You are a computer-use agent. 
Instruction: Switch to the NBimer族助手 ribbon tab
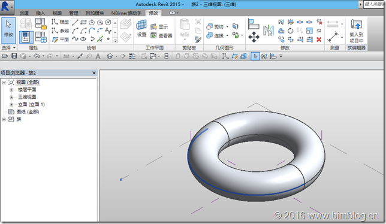[x=126, y=13]
